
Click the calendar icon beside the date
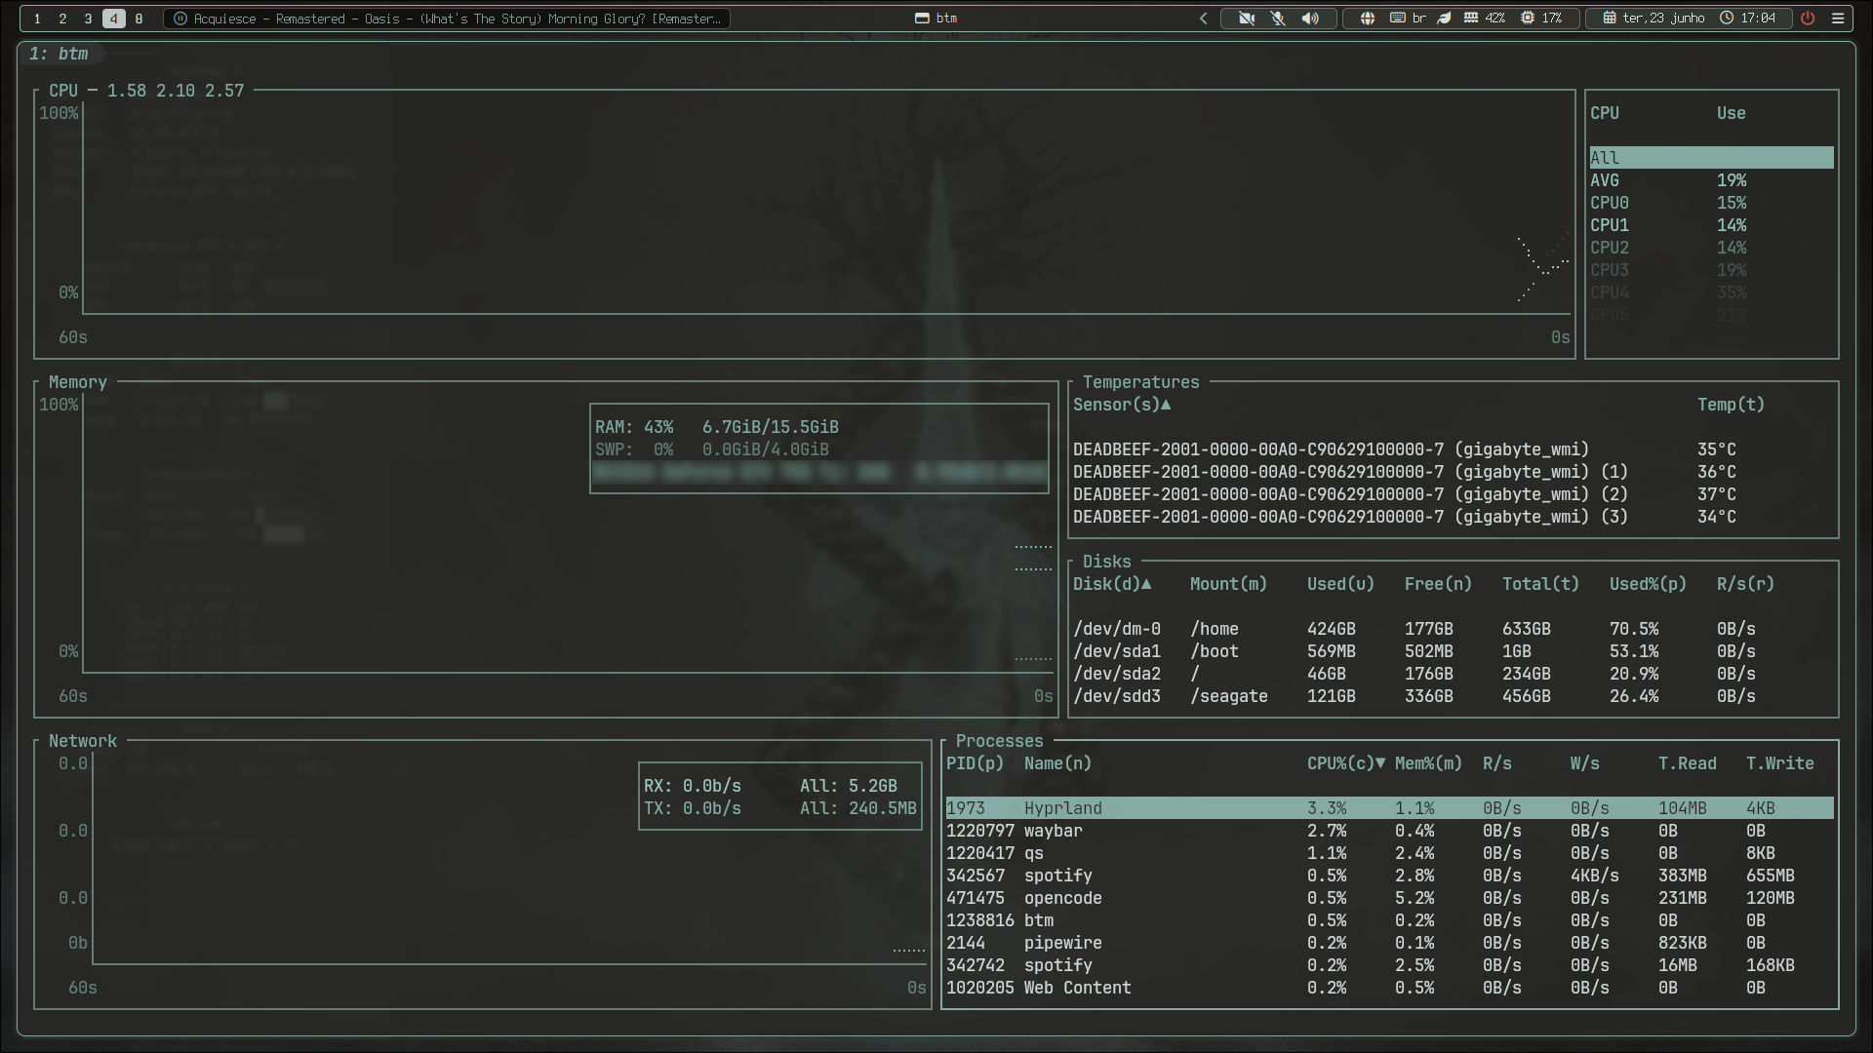1609,19
